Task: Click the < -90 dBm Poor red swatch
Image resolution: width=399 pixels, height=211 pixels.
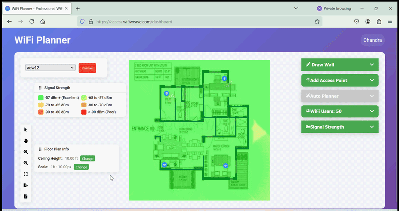Action: pyautogui.click(x=84, y=112)
